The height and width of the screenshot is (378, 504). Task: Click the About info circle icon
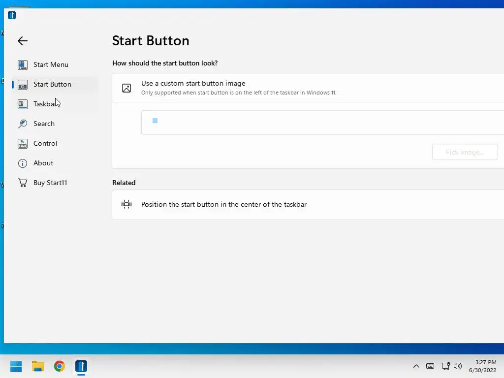(x=23, y=163)
